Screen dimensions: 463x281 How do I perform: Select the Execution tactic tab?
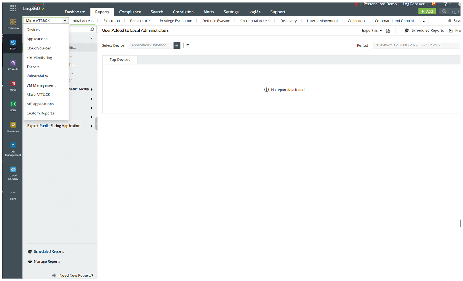click(x=111, y=21)
